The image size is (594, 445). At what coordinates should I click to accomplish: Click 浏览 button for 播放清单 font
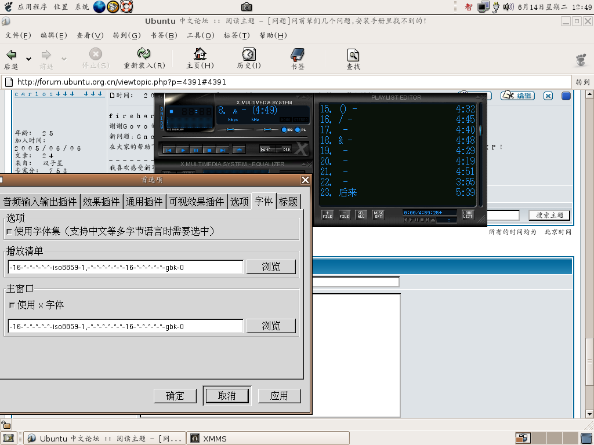[x=271, y=267]
